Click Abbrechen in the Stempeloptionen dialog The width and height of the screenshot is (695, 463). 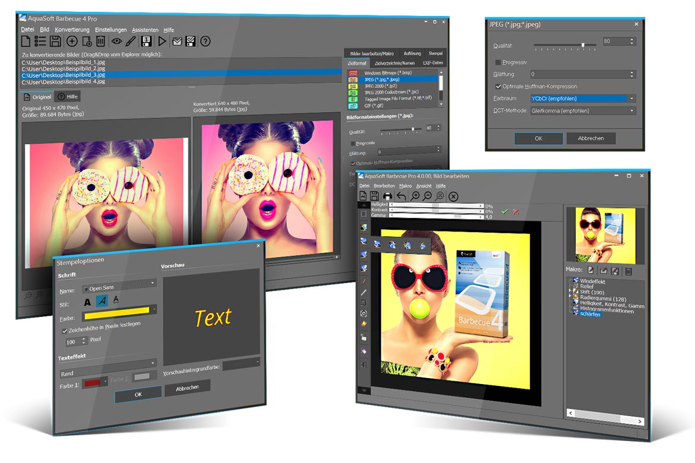(x=187, y=388)
